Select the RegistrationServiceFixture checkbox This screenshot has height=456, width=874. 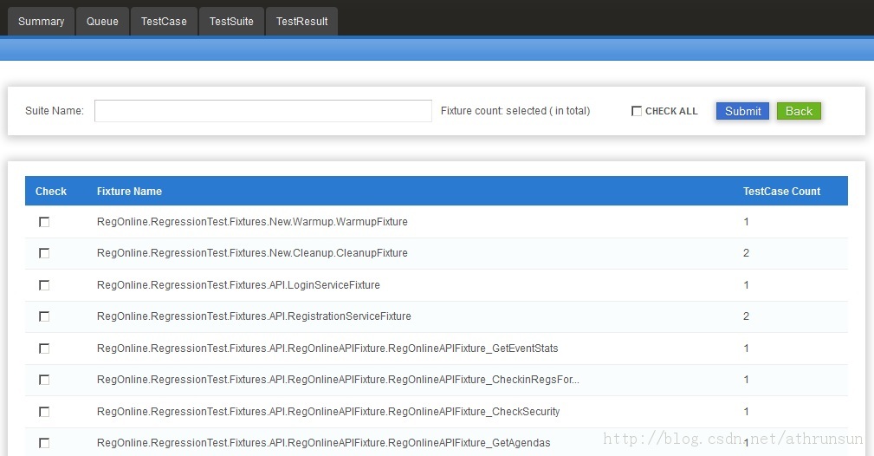pyautogui.click(x=44, y=316)
